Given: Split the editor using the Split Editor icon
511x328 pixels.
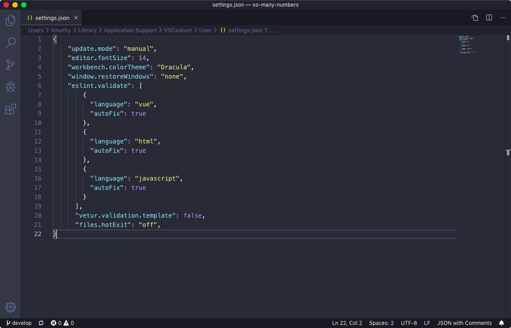Looking at the screenshot, I should point(488,18).
